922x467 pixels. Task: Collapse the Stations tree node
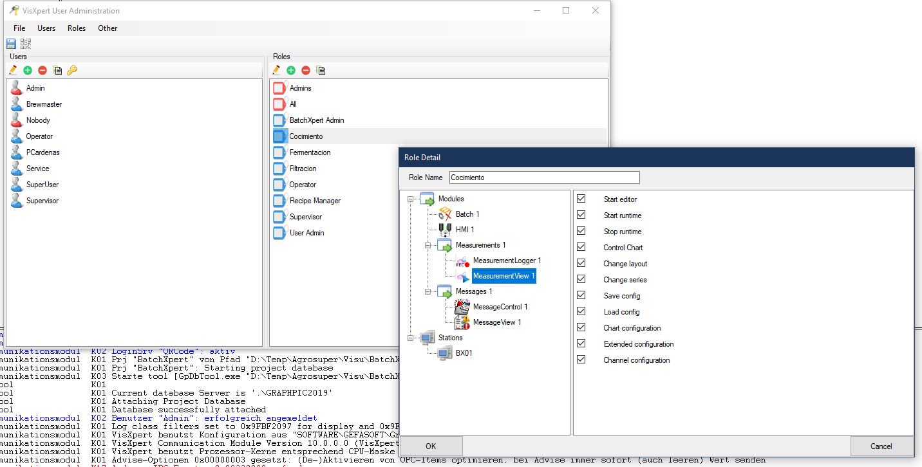410,338
